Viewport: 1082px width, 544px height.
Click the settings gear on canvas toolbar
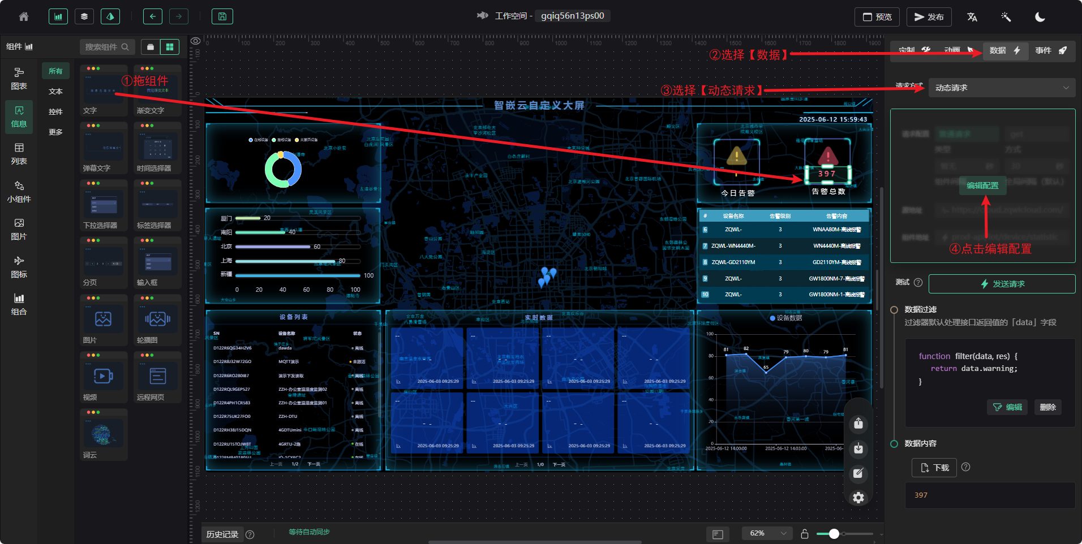click(858, 498)
